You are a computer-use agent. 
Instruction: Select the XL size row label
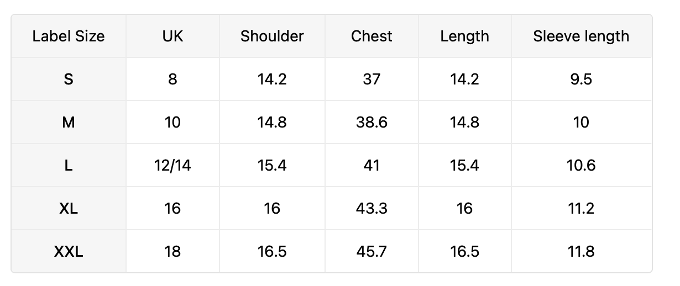click(69, 209)
